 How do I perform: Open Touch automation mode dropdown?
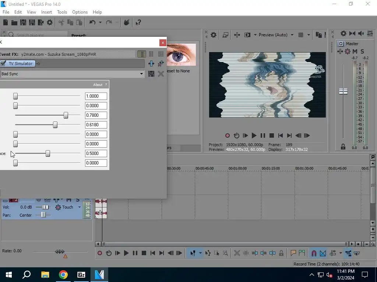pyautogui.click(x=80, y=207)
